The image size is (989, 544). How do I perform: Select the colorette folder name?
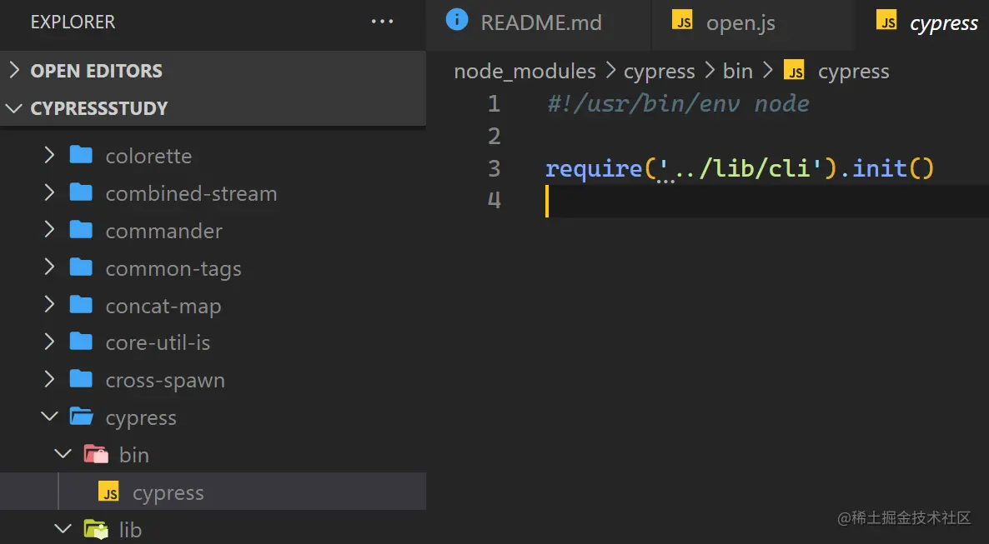point(149,156)
